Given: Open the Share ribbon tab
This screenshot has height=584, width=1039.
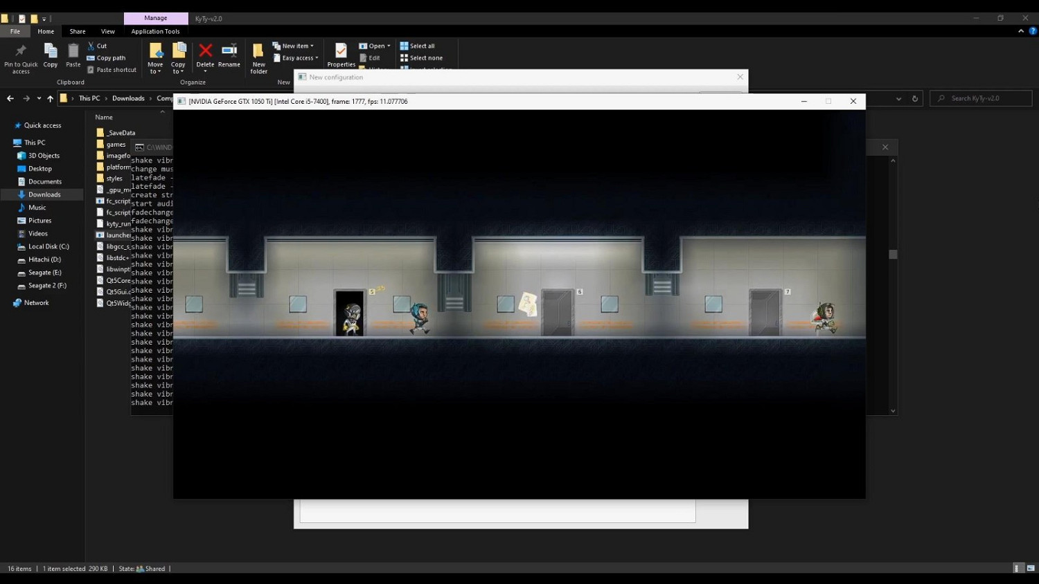Looking at the screenshot, I should click(78, 31).
